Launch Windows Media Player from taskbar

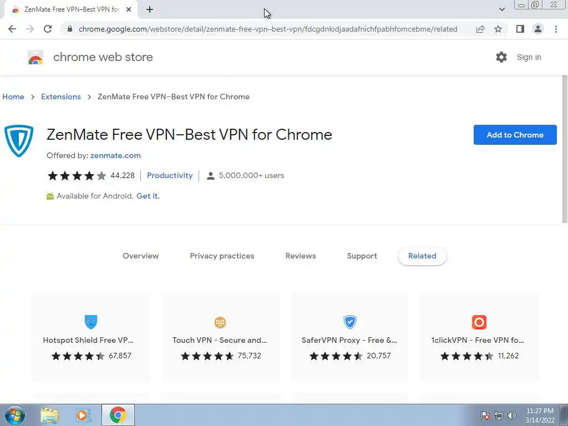tap(82, 415)
